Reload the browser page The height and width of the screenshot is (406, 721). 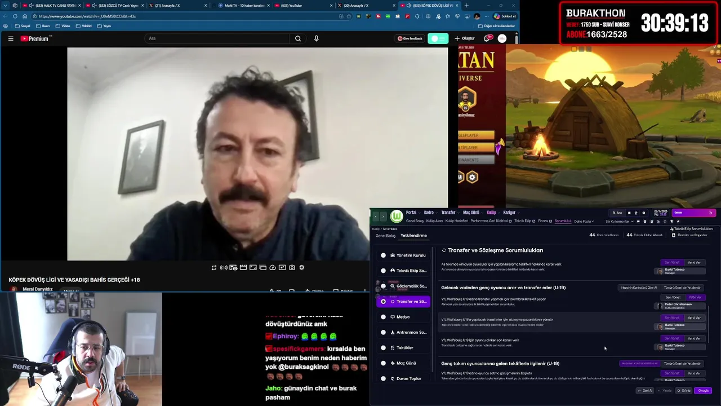[x=15, y=16]
